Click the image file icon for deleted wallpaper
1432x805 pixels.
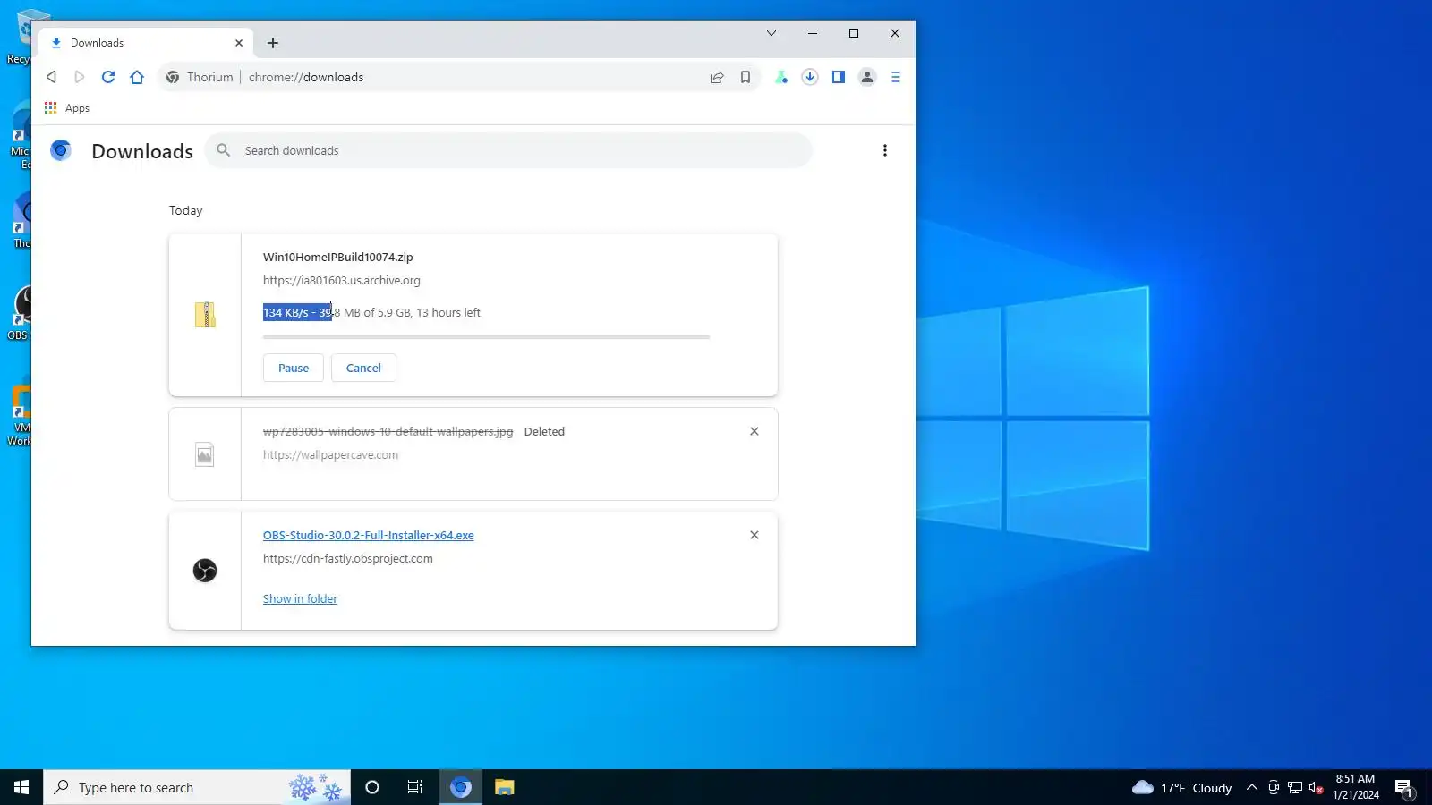coord(205,454)
